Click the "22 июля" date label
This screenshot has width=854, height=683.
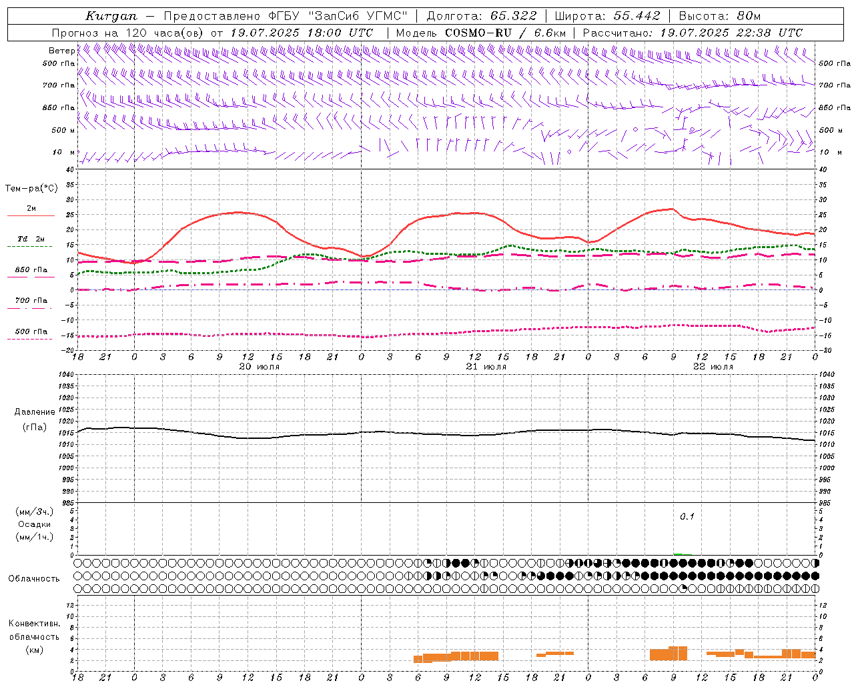[713, 367]
